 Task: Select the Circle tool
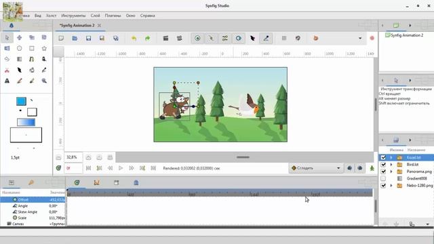(x=20, y=48)
